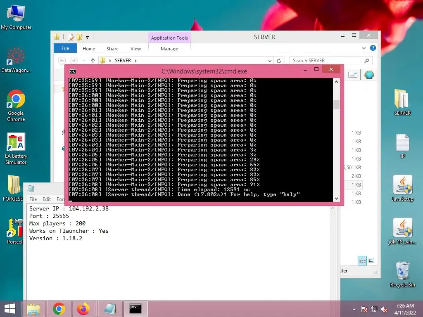
Task: Open cmd window system menu icon
Action: (x=73, y=71)
